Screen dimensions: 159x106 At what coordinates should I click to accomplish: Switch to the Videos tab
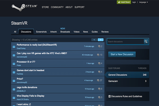[x=77, y=32]
